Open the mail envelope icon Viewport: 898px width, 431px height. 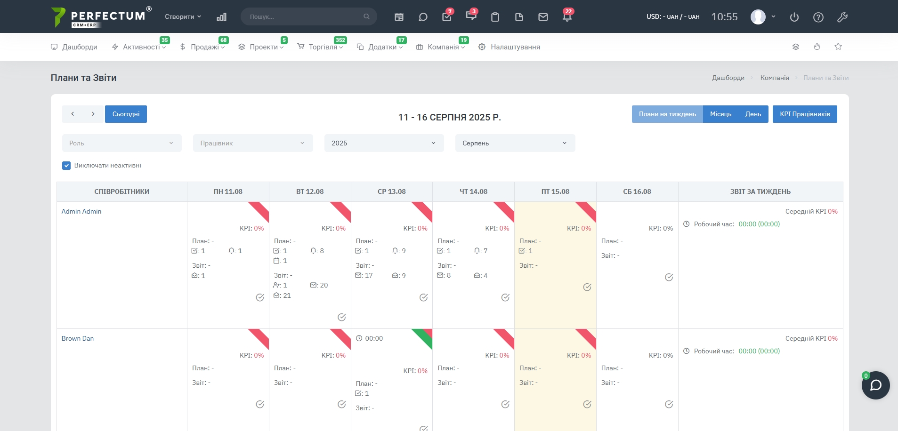pyautogui.click(x=543, y=17)
